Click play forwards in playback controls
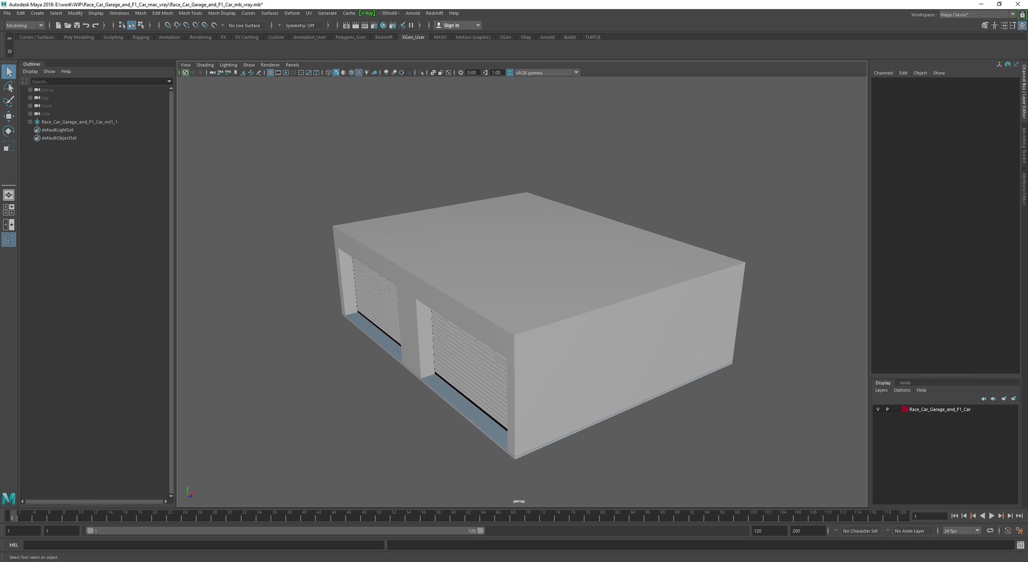The width and height of the screenshot is (1028, 562). [992, 516]
